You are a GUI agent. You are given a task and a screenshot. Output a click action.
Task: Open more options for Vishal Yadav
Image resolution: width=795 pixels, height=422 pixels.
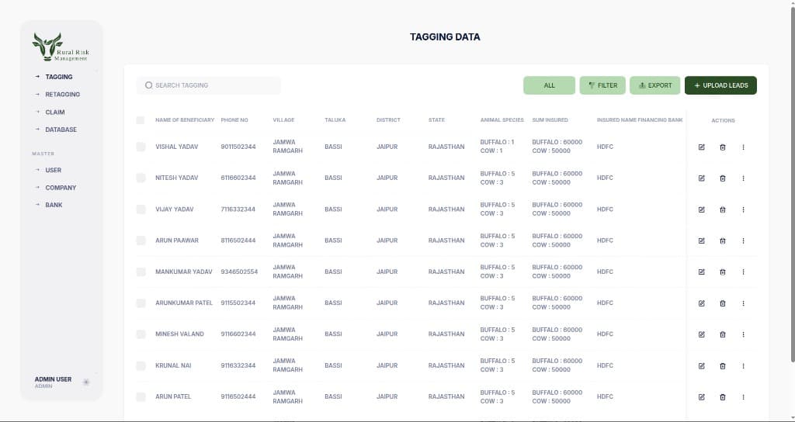coord(743,147)
